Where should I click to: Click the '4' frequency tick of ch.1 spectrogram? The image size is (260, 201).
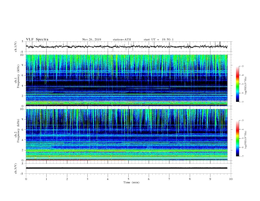pos(23,86)
